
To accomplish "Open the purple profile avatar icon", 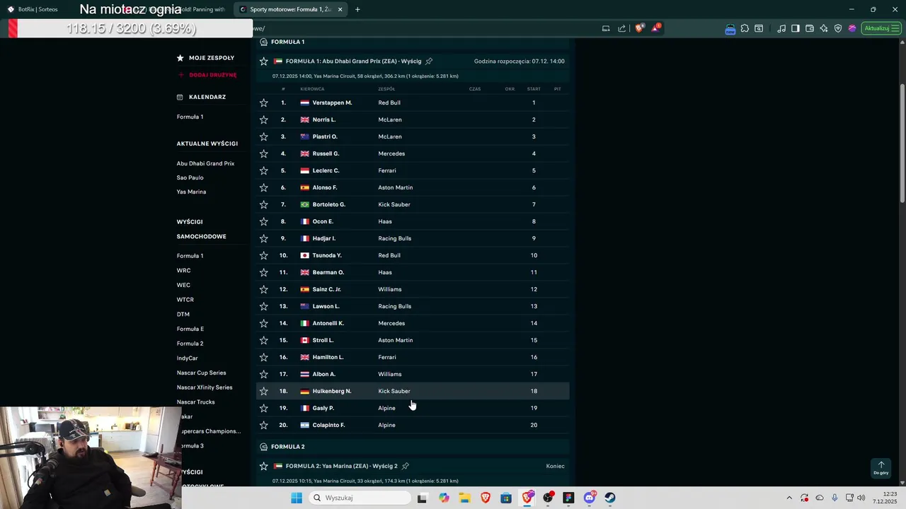I will pos(852,28).
